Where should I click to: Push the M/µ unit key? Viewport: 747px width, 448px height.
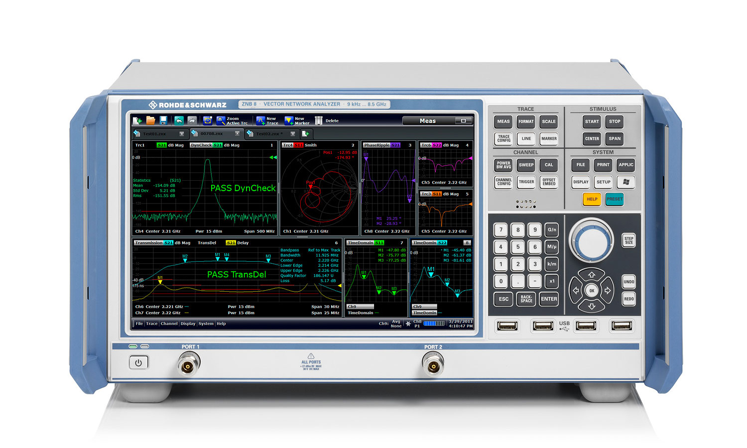pos(552,247)
